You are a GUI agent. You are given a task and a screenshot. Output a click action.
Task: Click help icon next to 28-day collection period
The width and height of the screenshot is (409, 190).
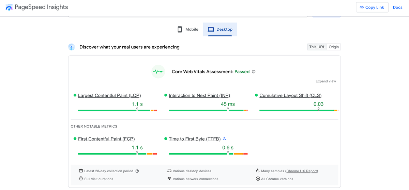(137, 171)
